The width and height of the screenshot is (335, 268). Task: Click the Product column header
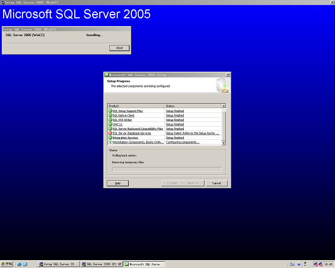(136, 106)
